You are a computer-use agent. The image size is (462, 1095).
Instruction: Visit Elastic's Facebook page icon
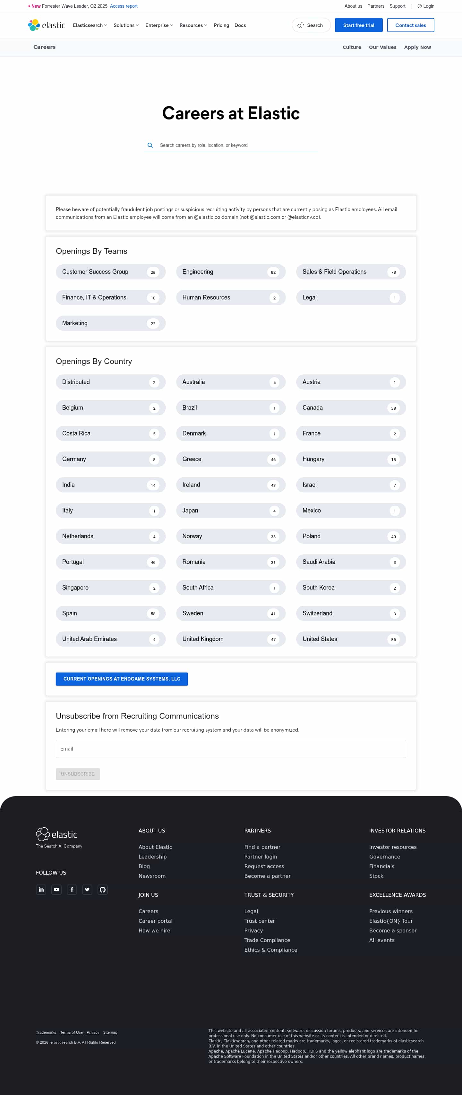[72, 890]
